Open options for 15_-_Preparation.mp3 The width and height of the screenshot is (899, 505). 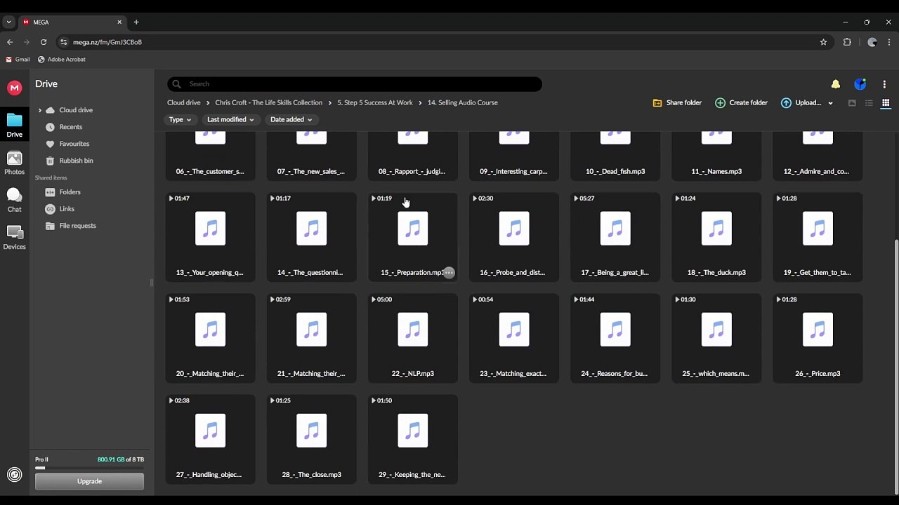pos(449,272)
